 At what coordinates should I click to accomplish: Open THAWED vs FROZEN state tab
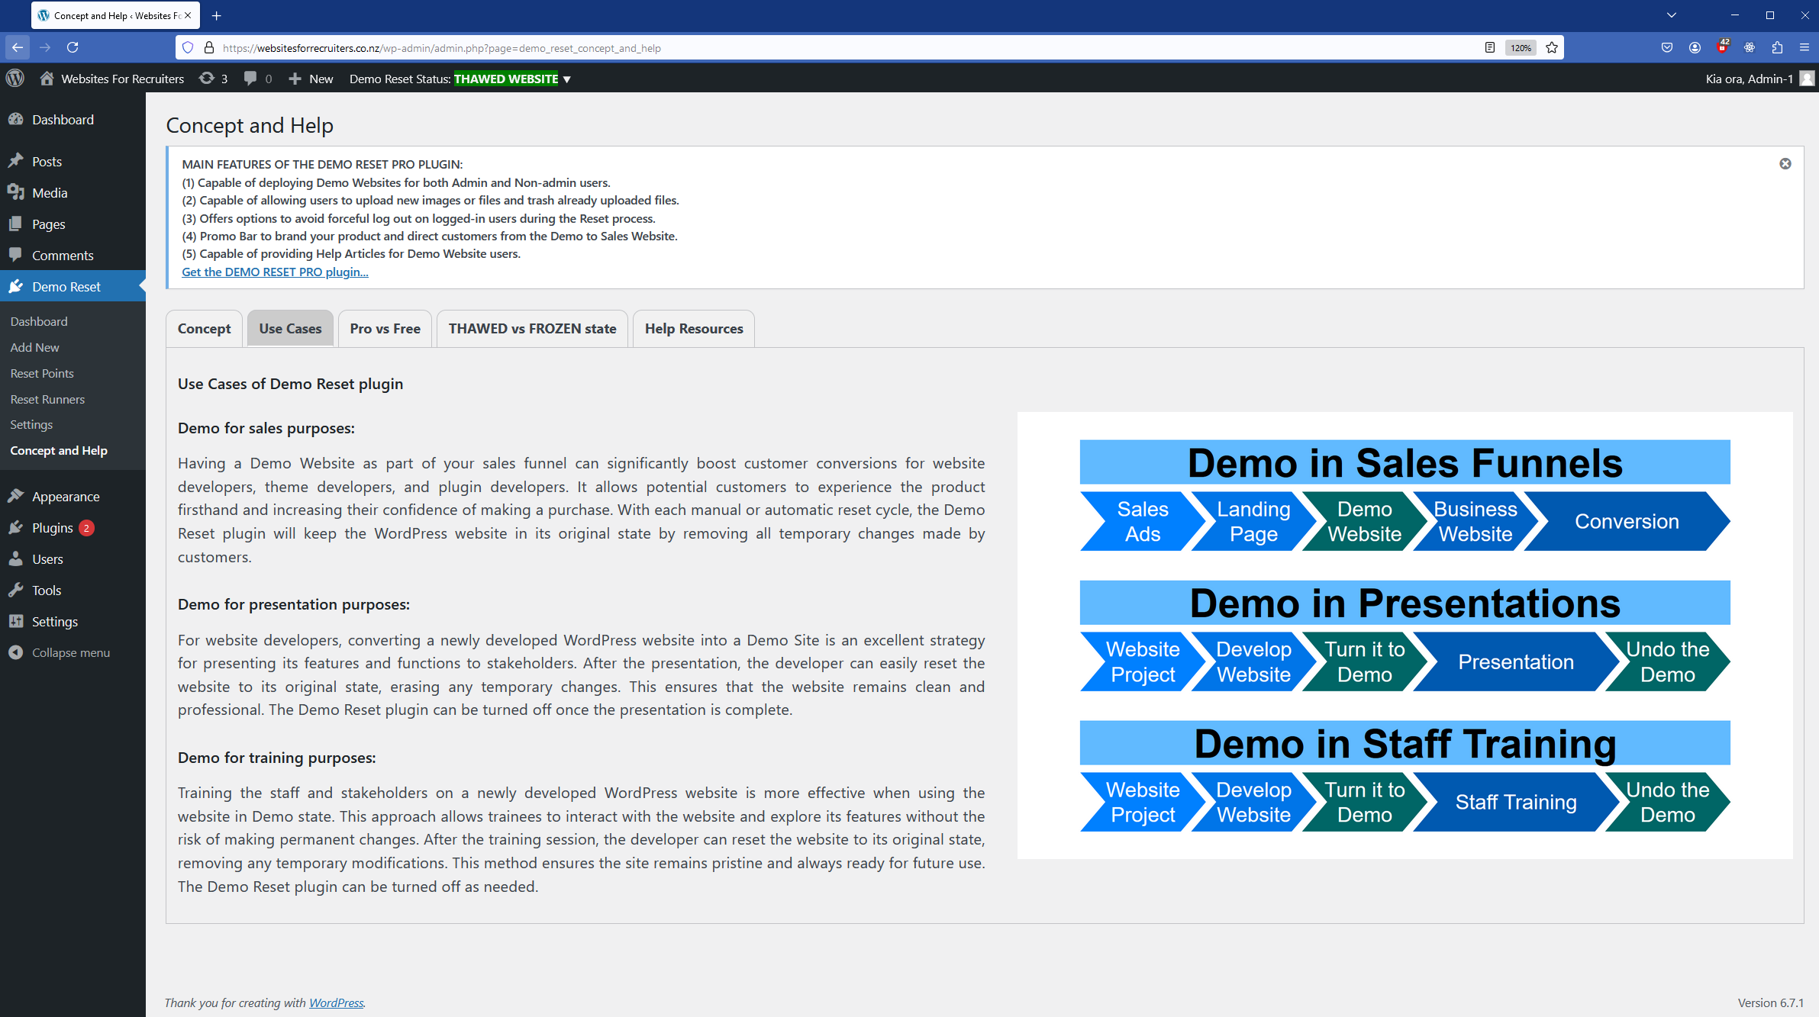532,329
